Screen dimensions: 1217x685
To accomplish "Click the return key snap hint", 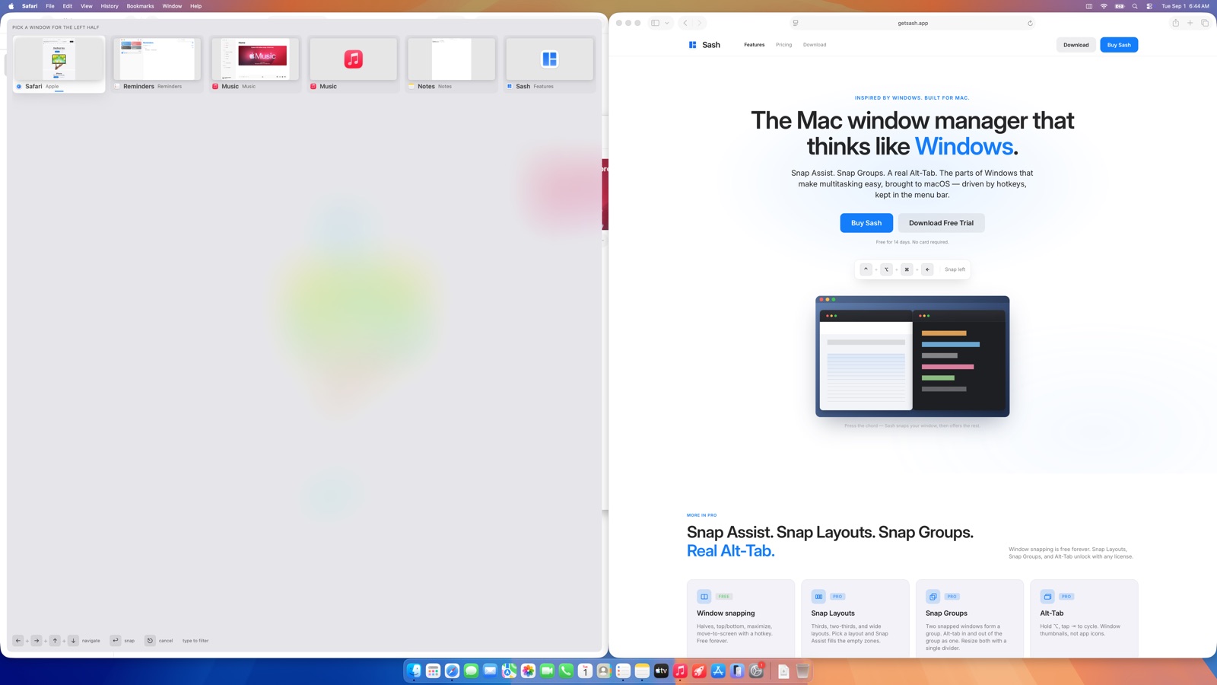I will pyautogui.click(x=116, y=641).
